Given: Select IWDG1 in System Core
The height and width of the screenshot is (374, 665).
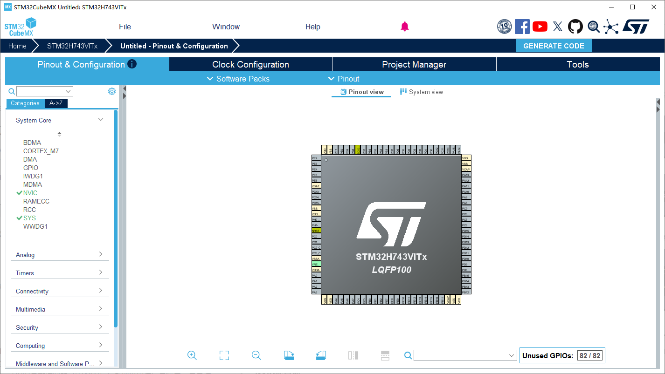Looking at the screenshot, I should pyautogui.click(x=33, y=176).
